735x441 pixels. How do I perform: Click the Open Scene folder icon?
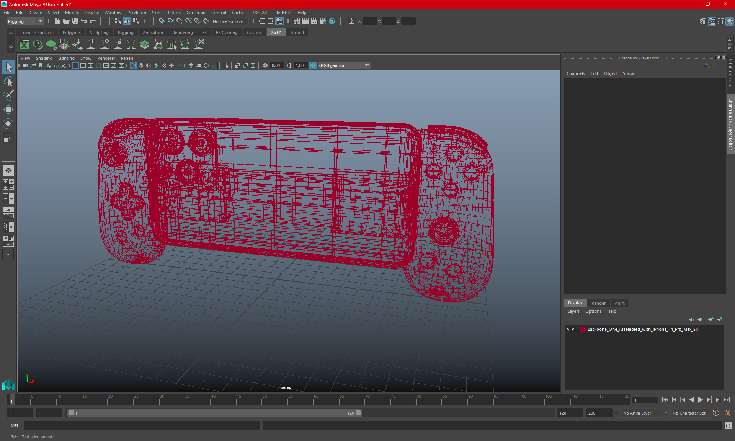point(66,21)
